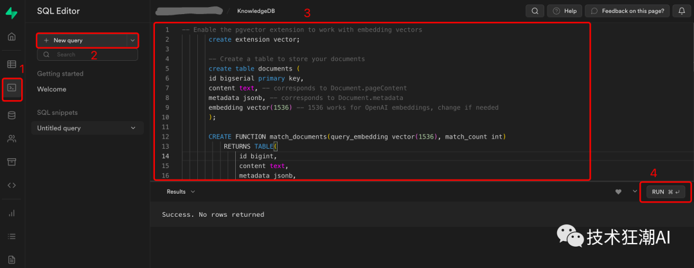This screenshot has width=694, height=268.
Task: Open the Home icon in sidebar
Action: click(x=12, y=37)
